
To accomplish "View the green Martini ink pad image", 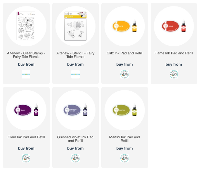I will [125, 110].
